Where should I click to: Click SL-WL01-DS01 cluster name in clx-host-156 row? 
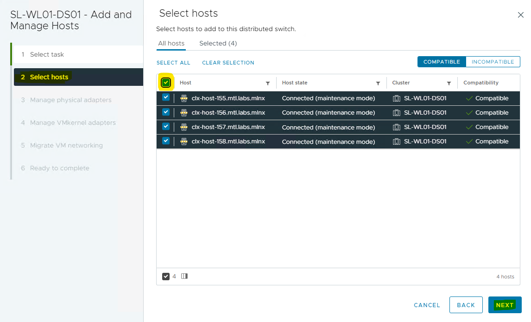[x=425, y=113]
